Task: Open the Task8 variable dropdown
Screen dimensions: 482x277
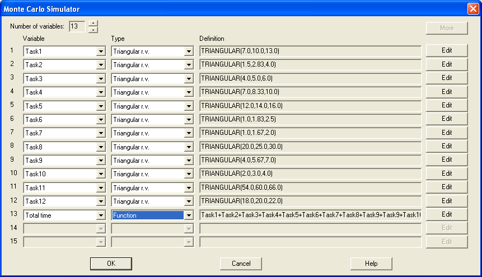Action: pos(101,147)
